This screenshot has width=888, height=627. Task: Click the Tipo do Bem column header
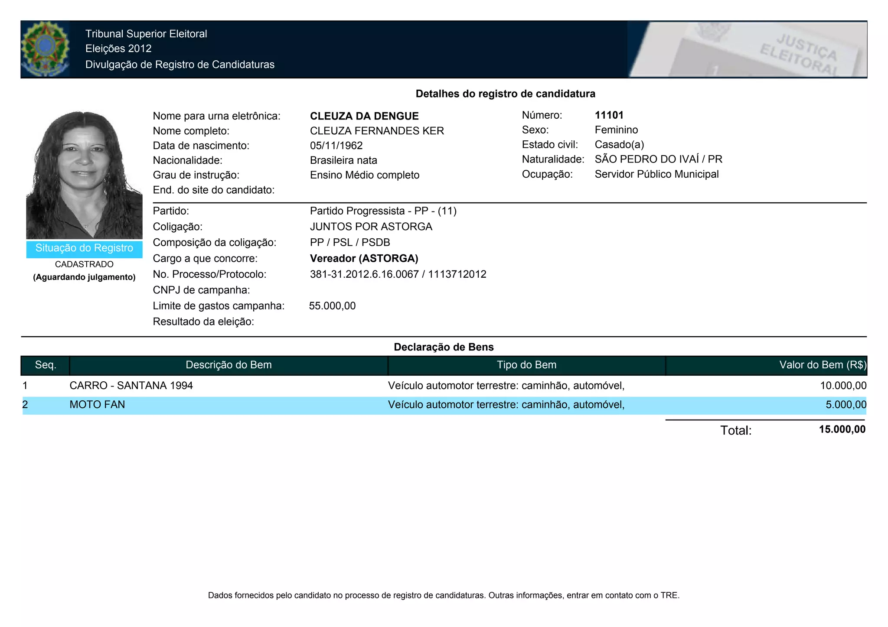coord(526,365)
